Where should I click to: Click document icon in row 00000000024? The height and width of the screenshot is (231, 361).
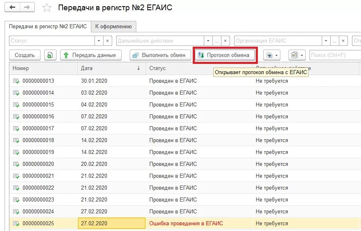[16, 212]
